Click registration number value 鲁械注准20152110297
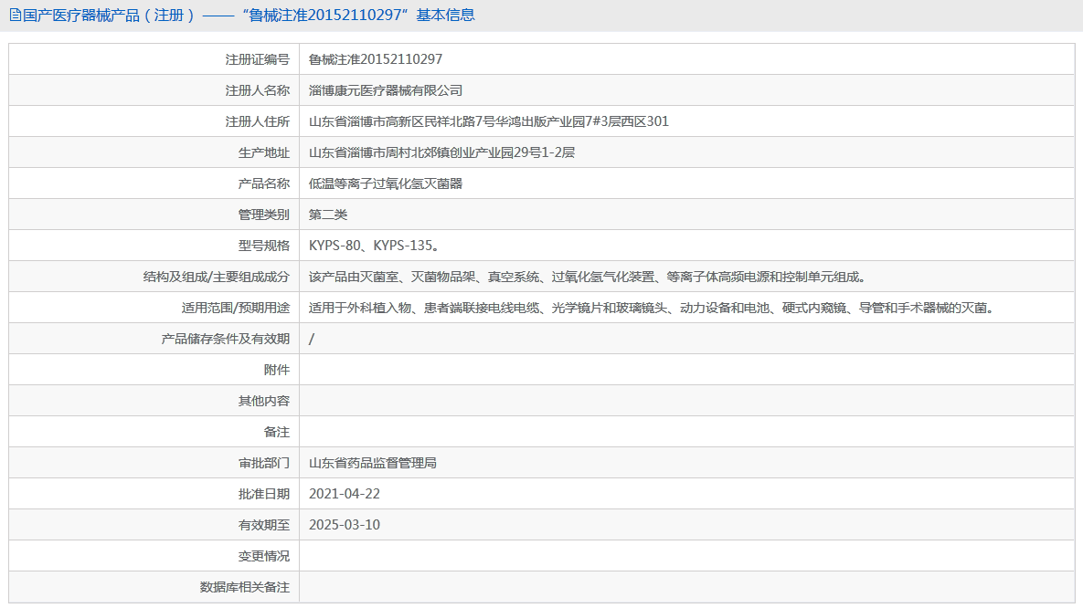This screenshot has width=1083, height=608. (x=376, y=59)
